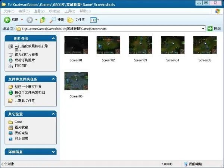Collapse the 文件和文件夹任务 panel
This screenshot has width=224, height=168.
click(x=53, y=79)
